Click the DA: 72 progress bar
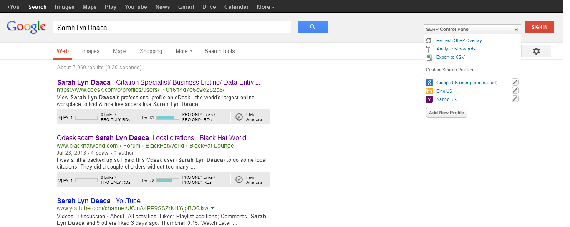570x227 pixels. point(168,180)
